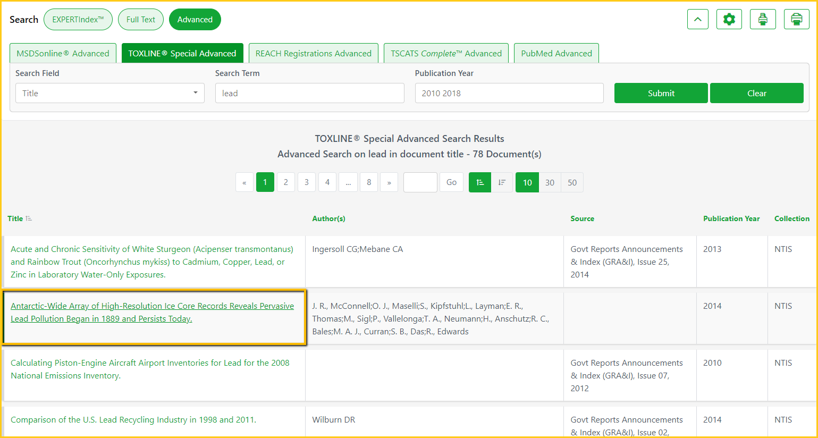818x438 pixels.
Task: Click the sort icon beside the Title column header
Action: click(29, 218)
